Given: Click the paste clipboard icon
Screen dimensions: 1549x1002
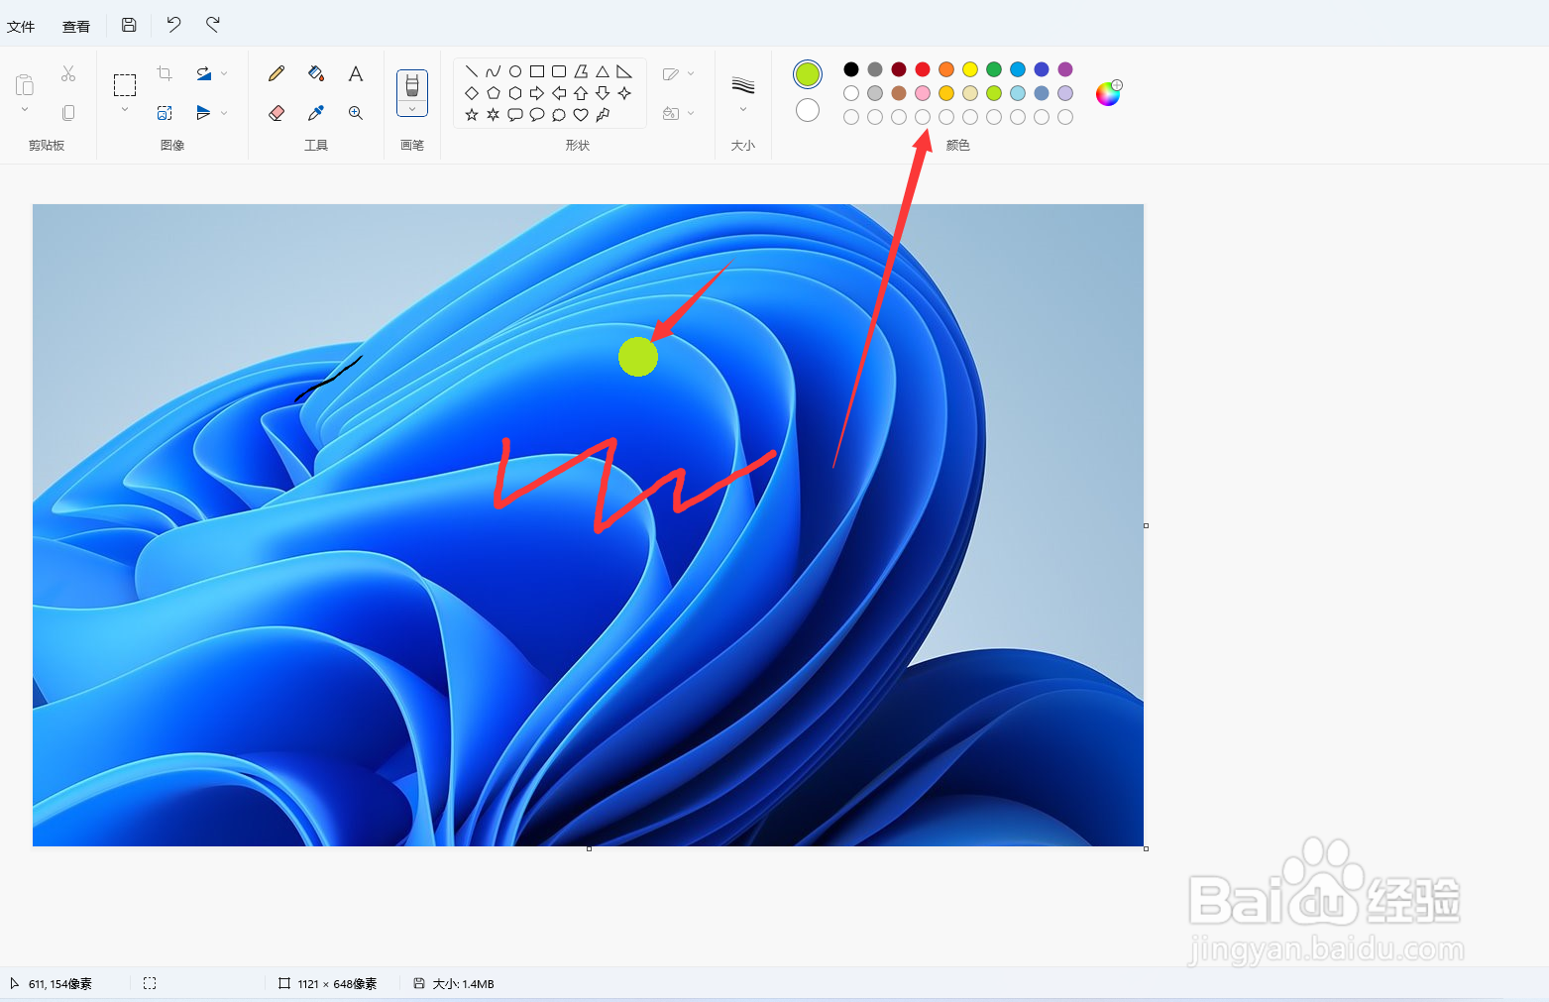Looking at the screenshot, I should pos(25,84).
